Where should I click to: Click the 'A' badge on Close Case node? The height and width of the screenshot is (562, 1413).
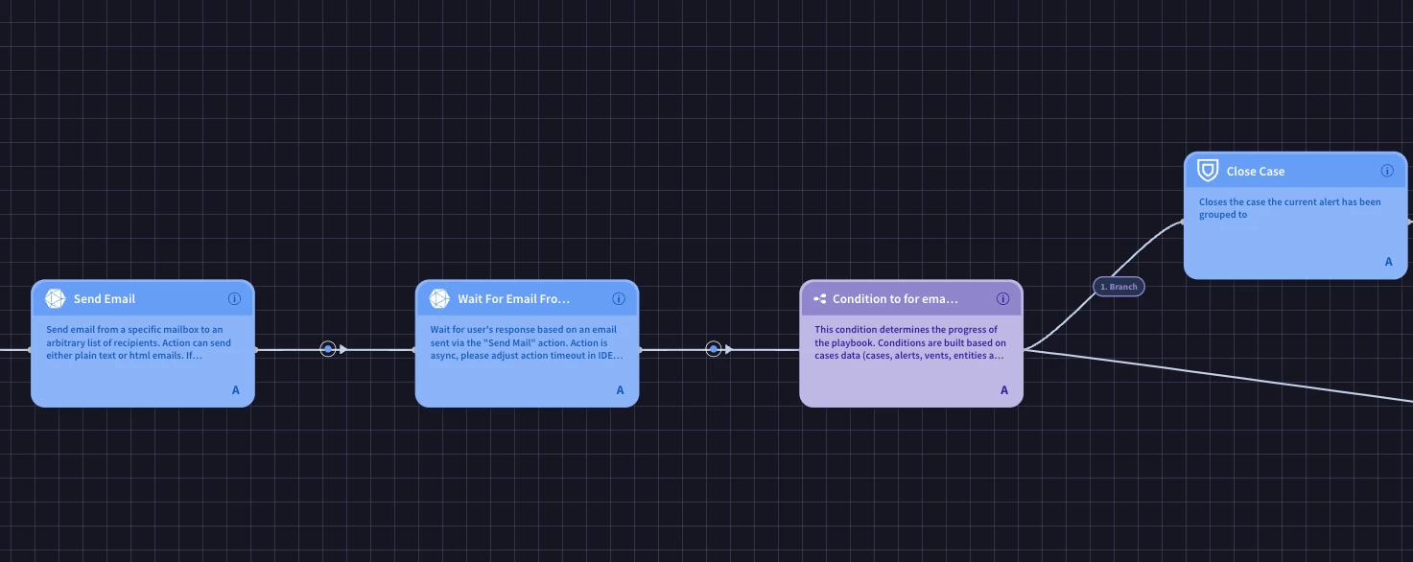[x=1388, y=262]
